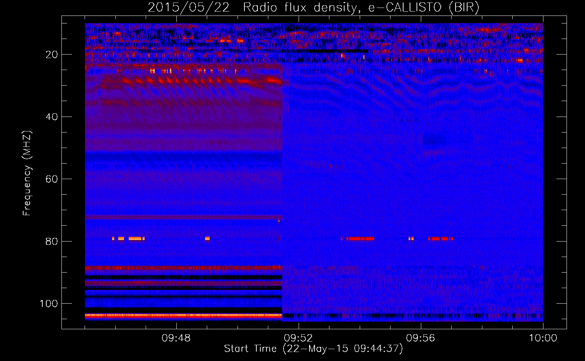
Task: Click the 100 frequency tick label
Action: point(49,304)
